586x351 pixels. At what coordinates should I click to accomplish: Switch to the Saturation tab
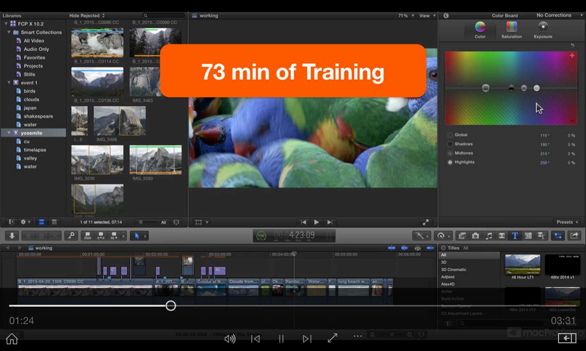pos(511,30)
